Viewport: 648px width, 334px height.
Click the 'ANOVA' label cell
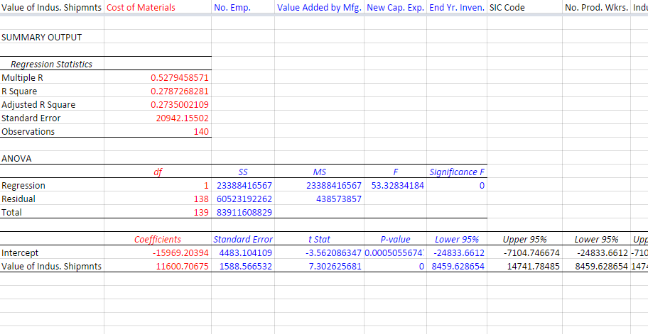(x=16, y=158)
